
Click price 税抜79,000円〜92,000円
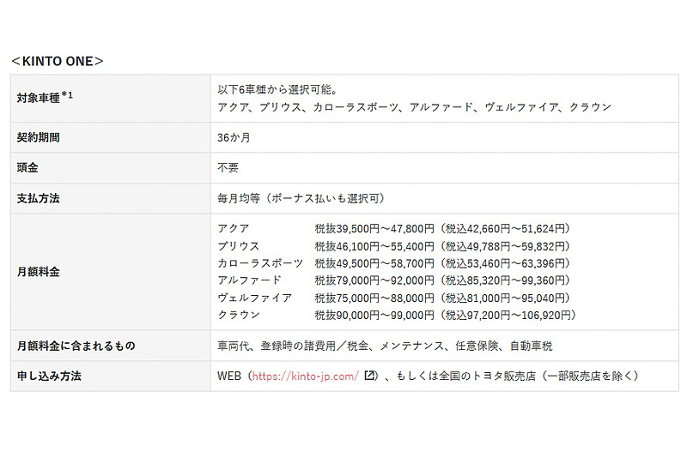[x=374, y=280]
